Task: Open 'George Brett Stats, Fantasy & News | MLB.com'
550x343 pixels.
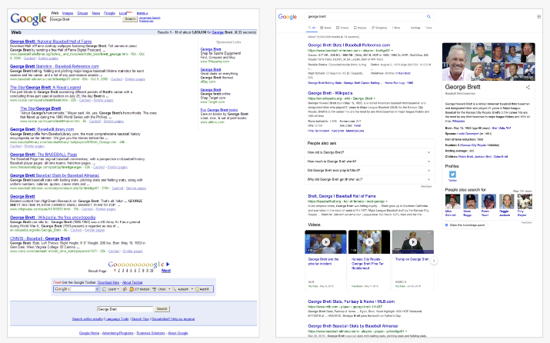Action: tap(351, 301)
